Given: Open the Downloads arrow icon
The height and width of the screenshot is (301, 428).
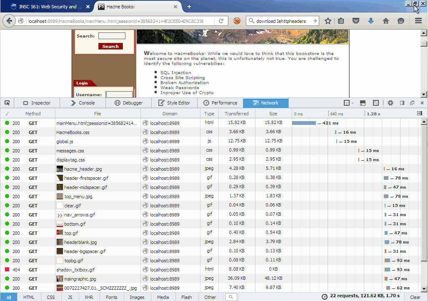Looking at the screenshot, I should point(370,21).
